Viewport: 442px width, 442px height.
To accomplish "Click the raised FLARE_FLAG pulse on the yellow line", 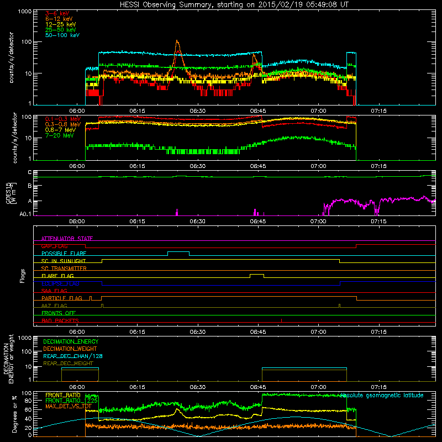I will (x=257, y=275).
